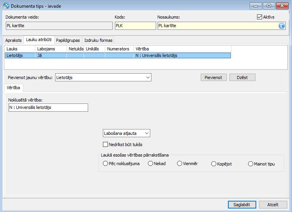Toggle the Aktīvs checkbox
Screen dimensions: 292x212
point(259,17)
